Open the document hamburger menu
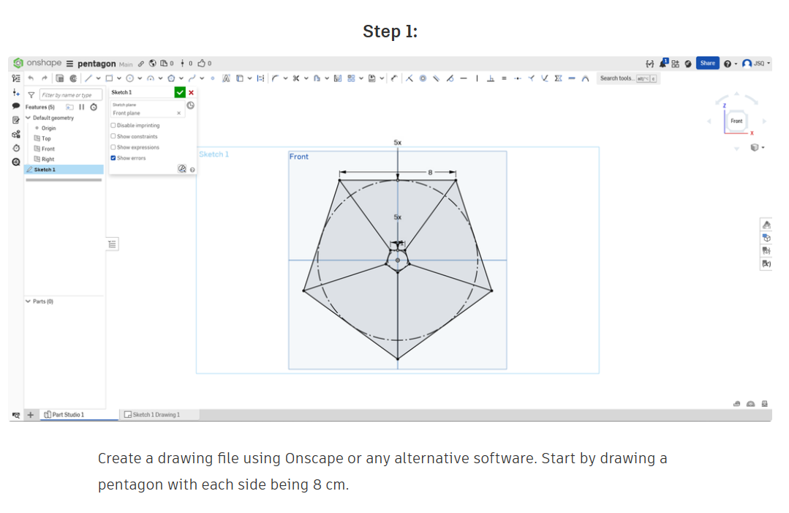789x513 pixels. tap(70, 64)
